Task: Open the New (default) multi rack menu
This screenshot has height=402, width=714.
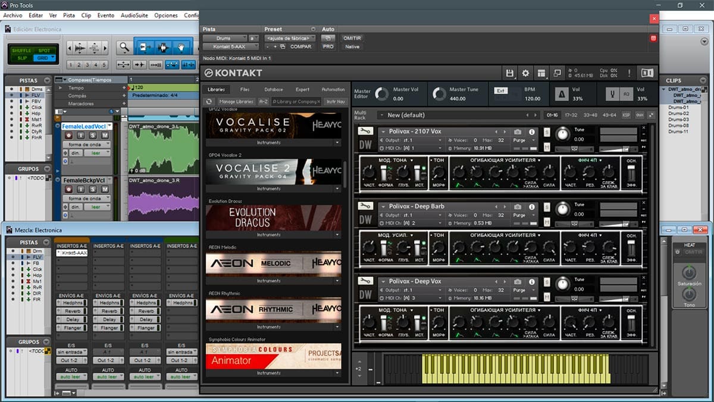Action: tap(458, 115)
